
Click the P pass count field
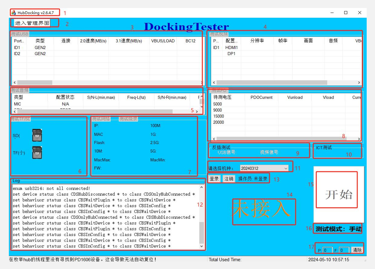click(327, 250)
